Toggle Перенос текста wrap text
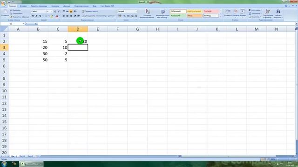The image size is (298, 167). (x=90, y=11)
